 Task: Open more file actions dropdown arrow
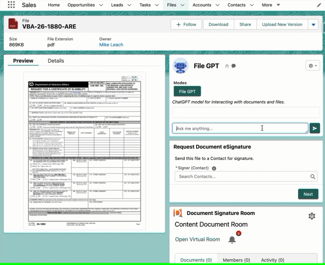tap(313, 25)
